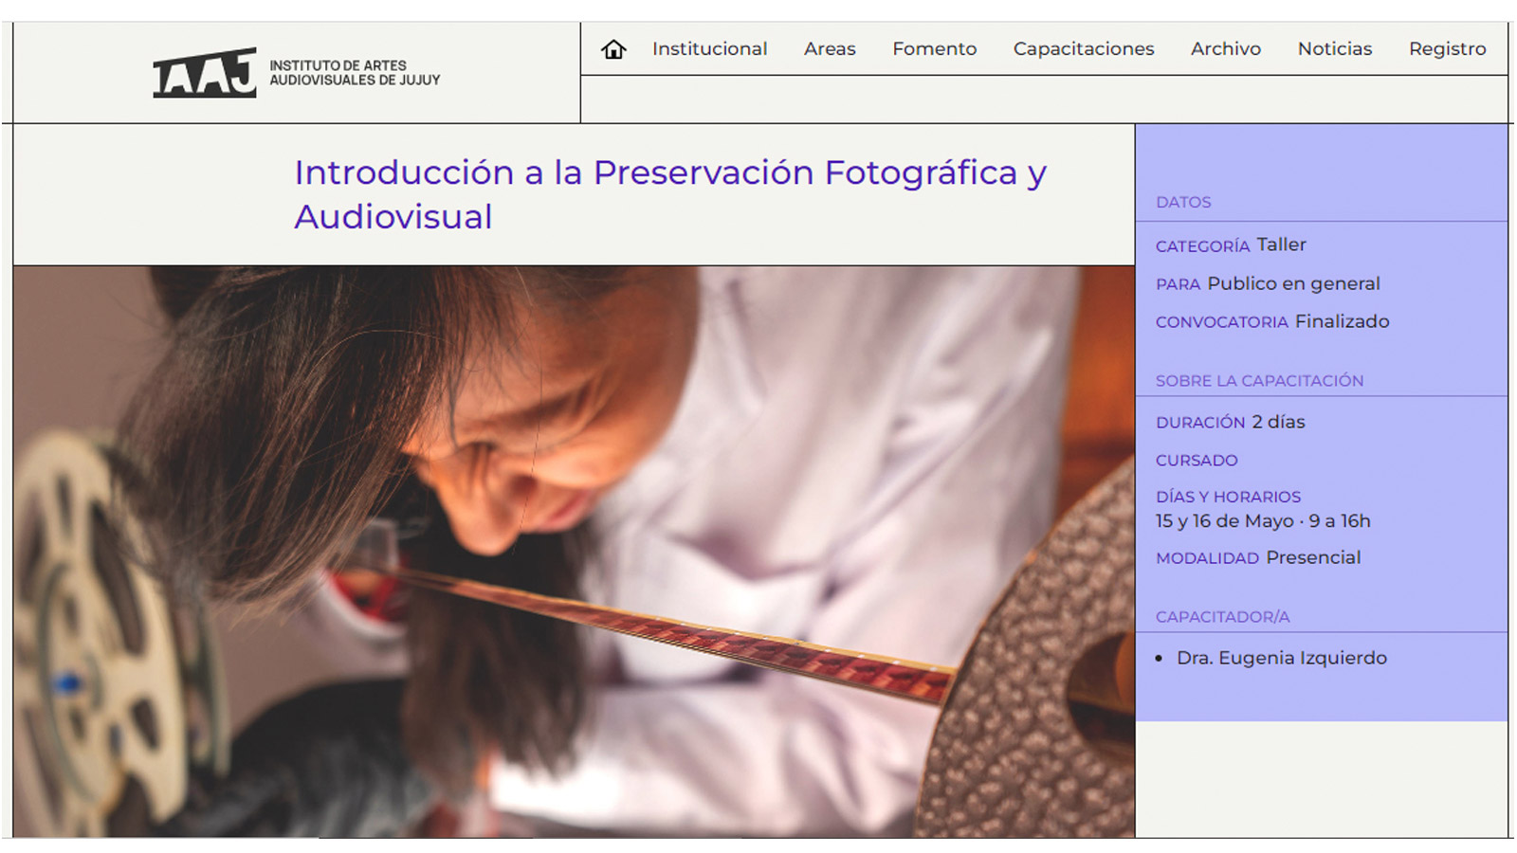Click the Presencial modalidad value

1313,557
